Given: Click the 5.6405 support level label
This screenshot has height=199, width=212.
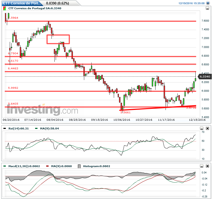Looking at the screenshot, I should pos(13,104).
